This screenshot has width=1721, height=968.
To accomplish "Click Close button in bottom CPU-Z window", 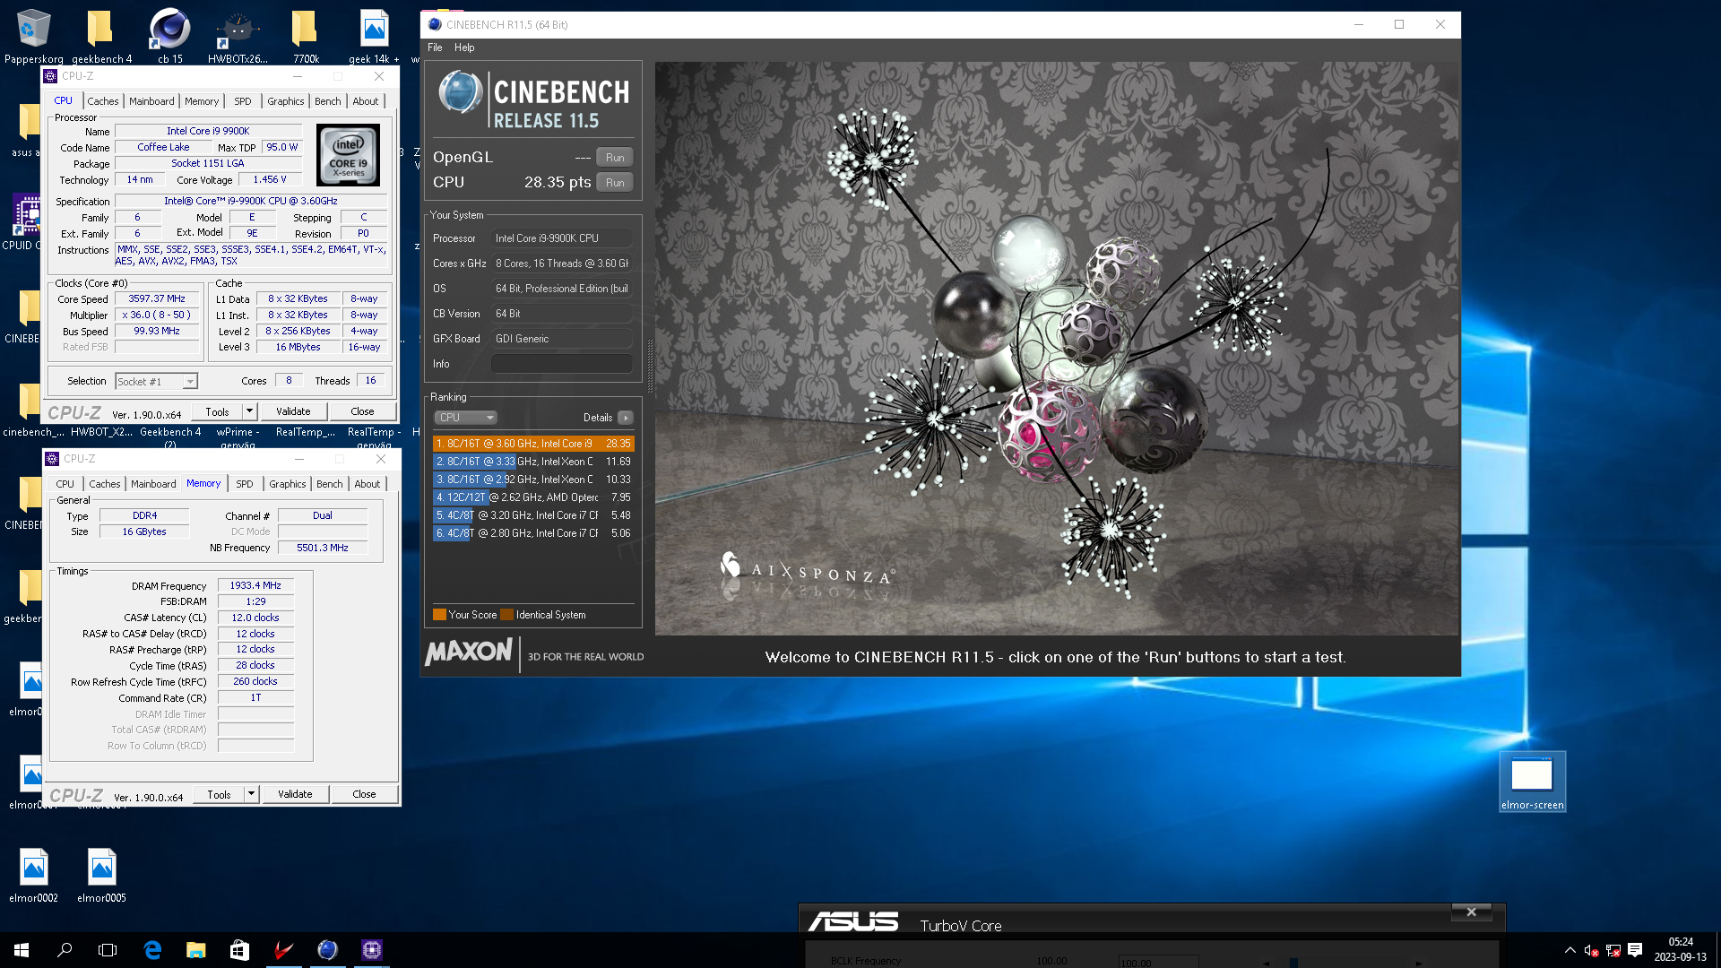I will (364, 794).
